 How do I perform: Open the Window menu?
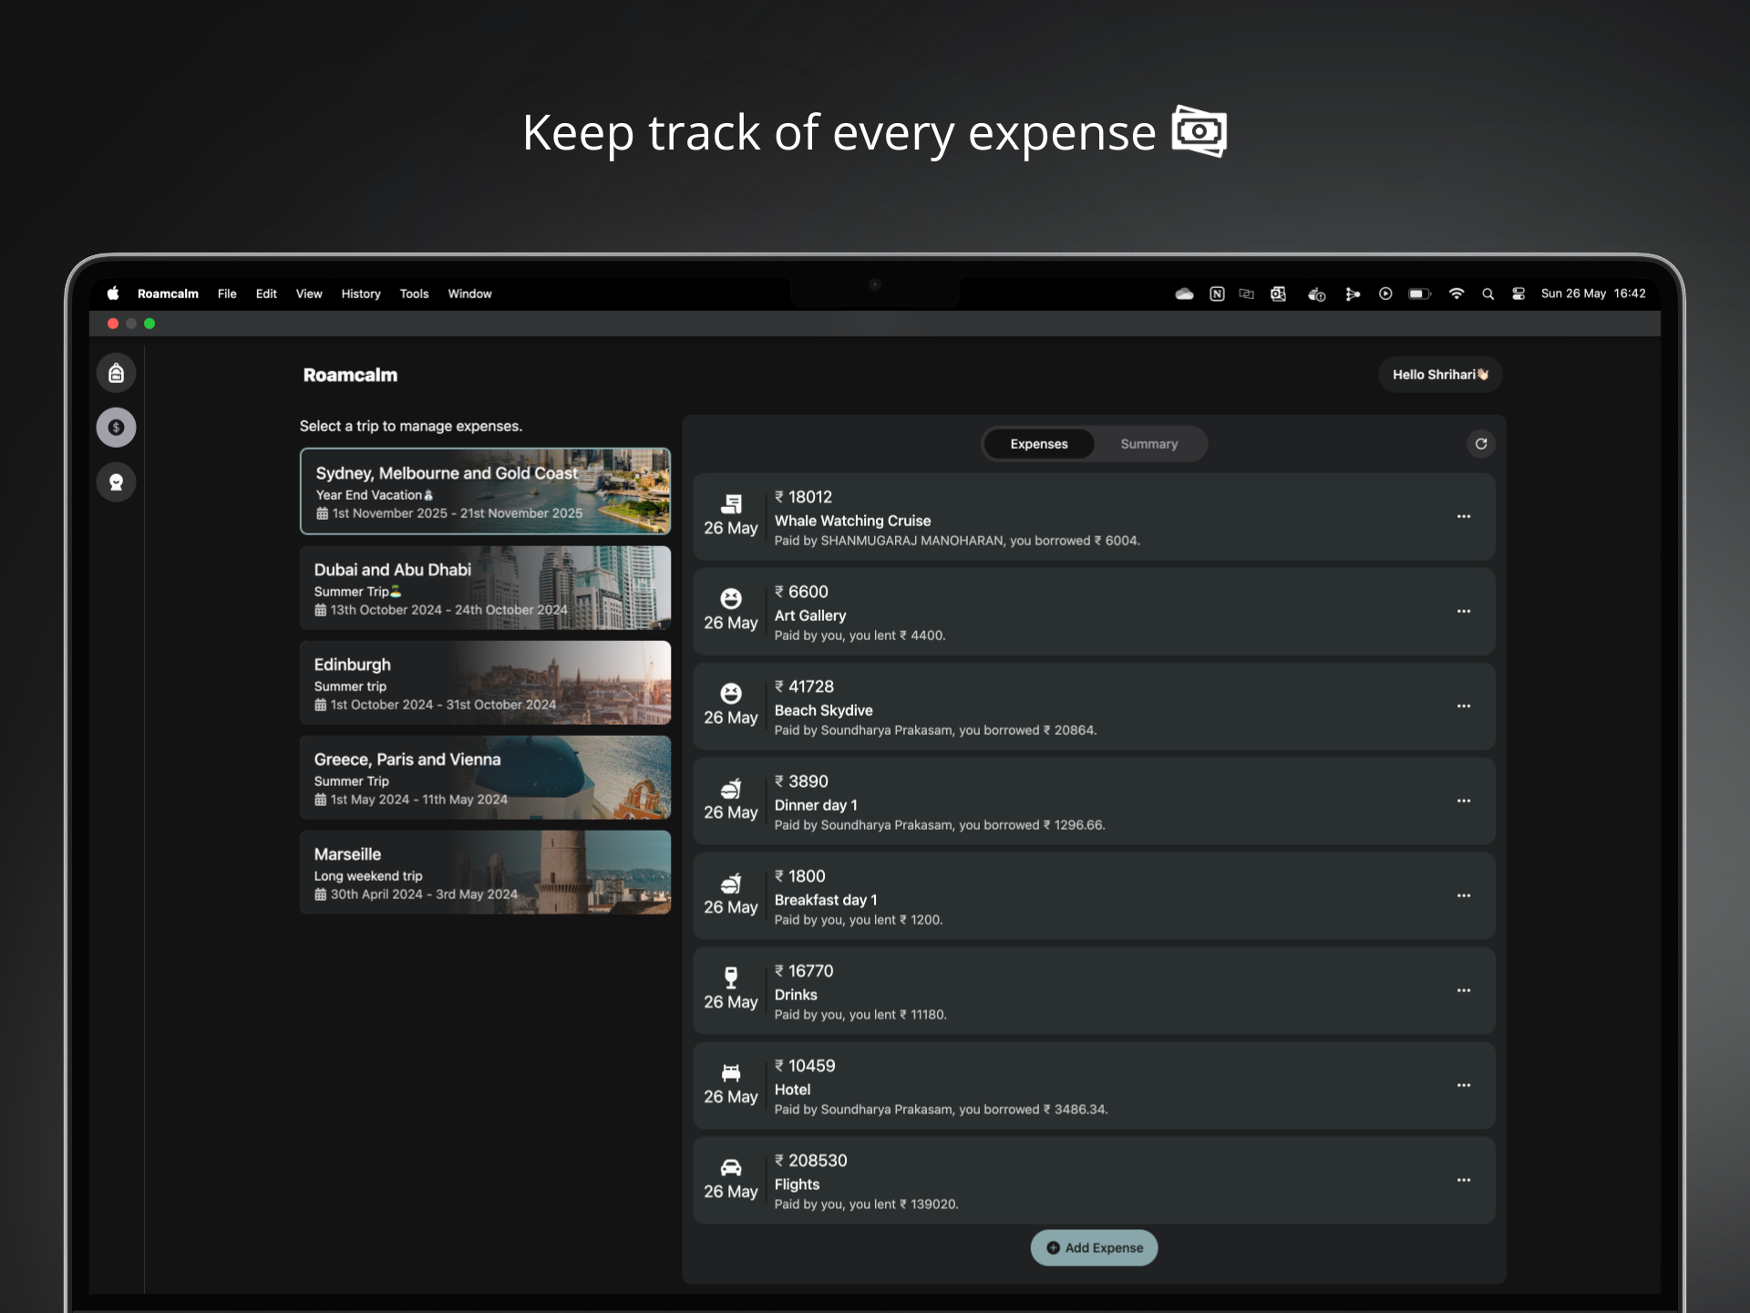pos(469,294)
